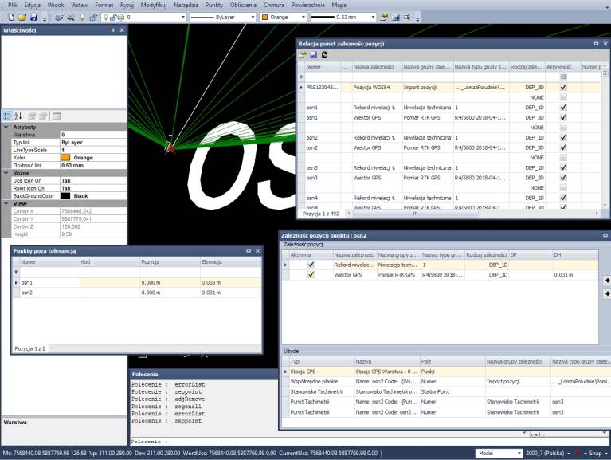Screen dimensions: 611x460
Task: Click refresh icon in Relacja punkt panel
Action: pyautogui.click(x=323, y=54)
